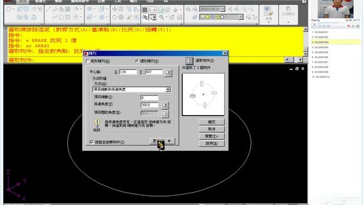Viewport: 364px width, 205px height.
Task: Toggle the layer light-bulb on/off icon
Action: pos(202,17)
